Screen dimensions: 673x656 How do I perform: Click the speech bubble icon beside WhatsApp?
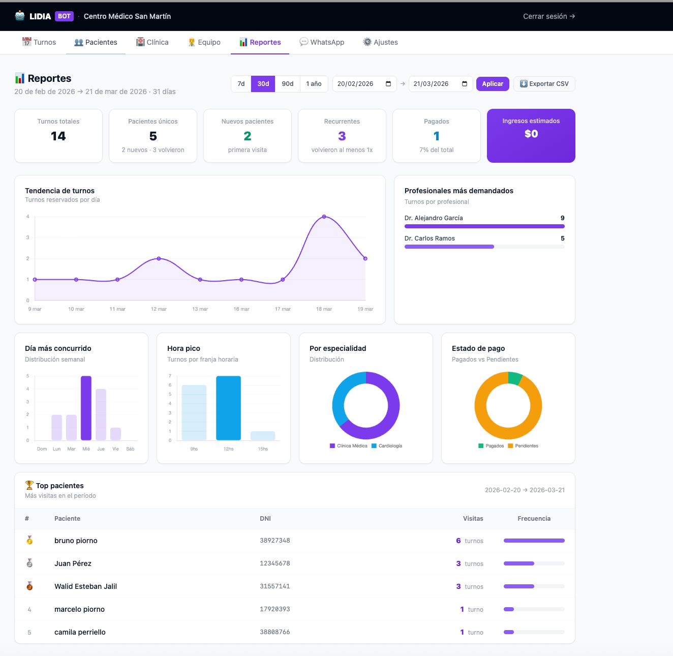point(304,42)
